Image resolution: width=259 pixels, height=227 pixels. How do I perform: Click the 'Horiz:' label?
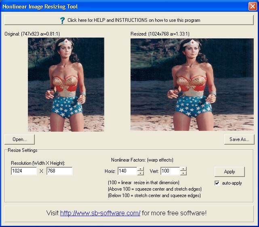pos(110,171)
